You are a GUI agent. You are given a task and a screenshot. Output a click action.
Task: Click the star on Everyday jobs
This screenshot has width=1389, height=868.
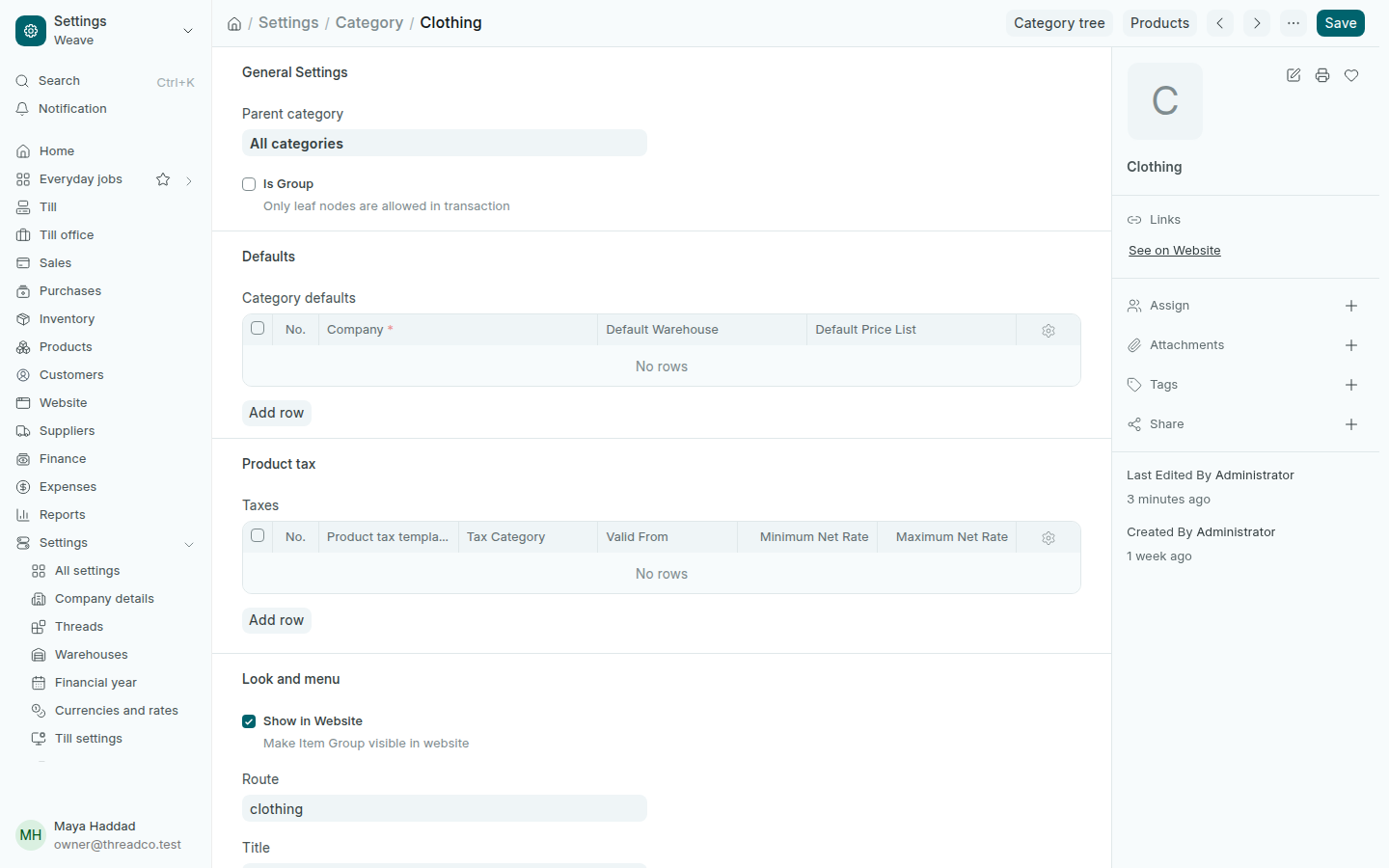163,179
